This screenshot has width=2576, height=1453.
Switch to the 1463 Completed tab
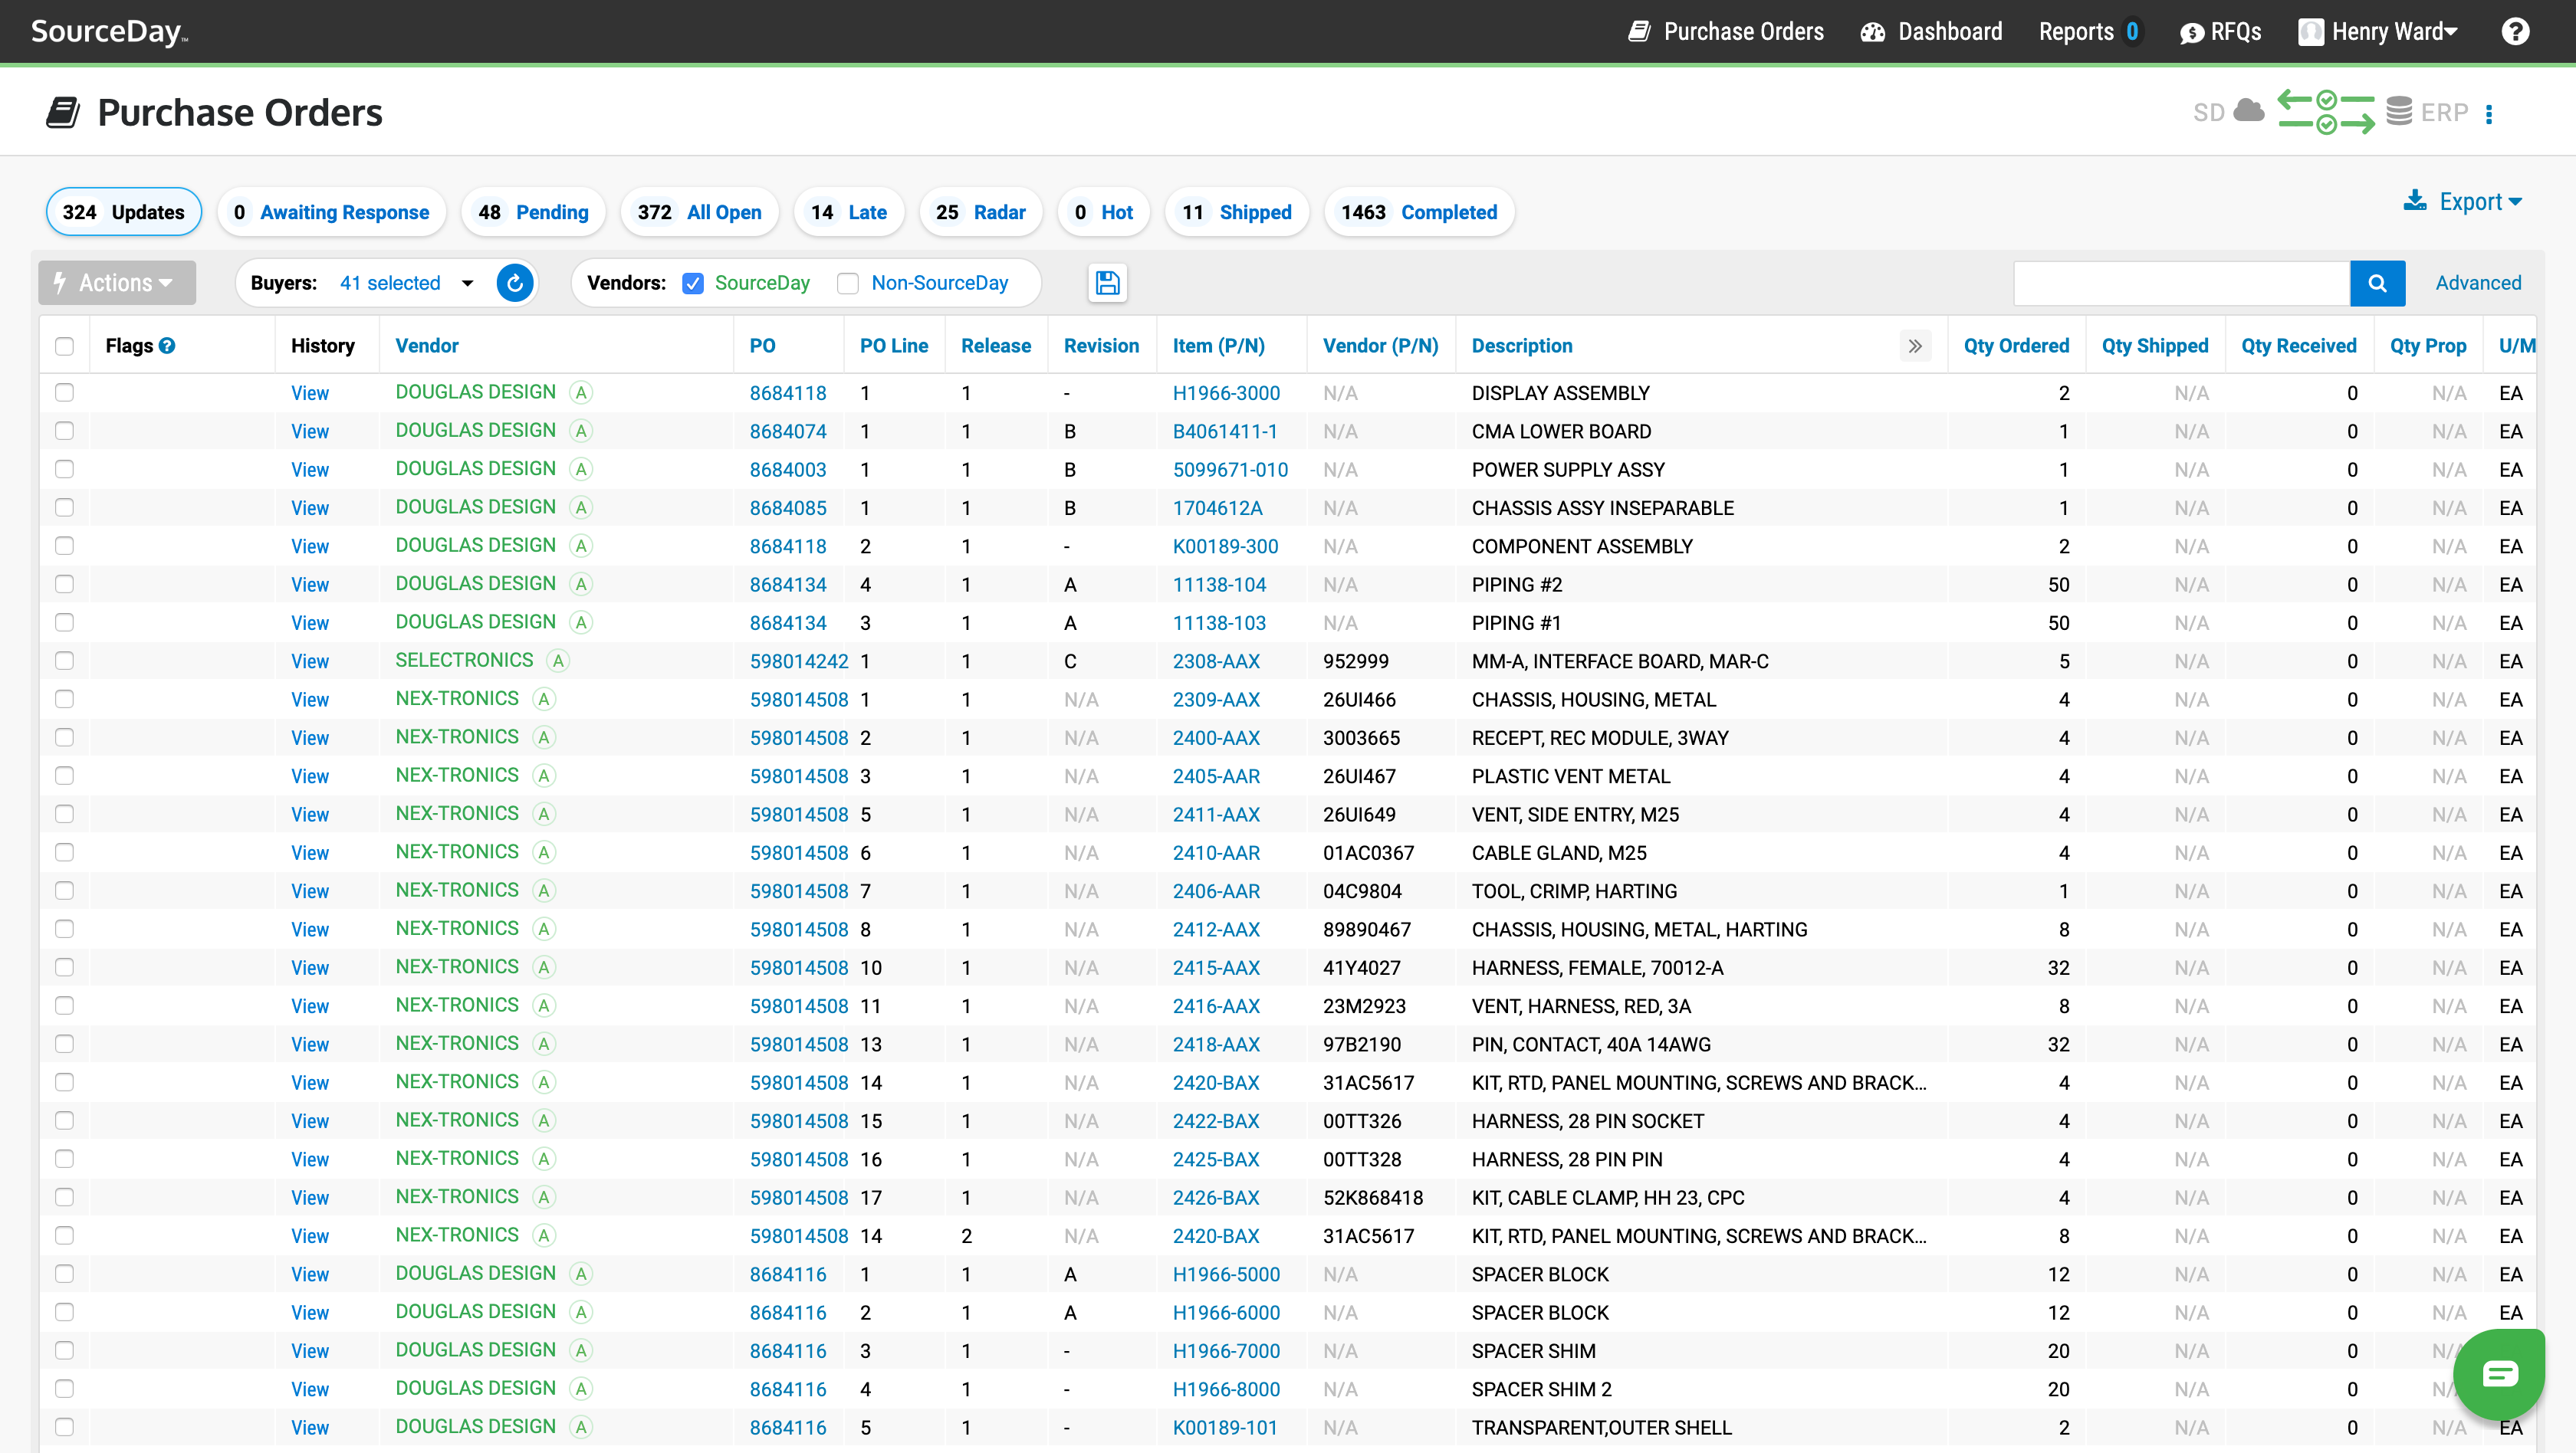[1419, 212]
